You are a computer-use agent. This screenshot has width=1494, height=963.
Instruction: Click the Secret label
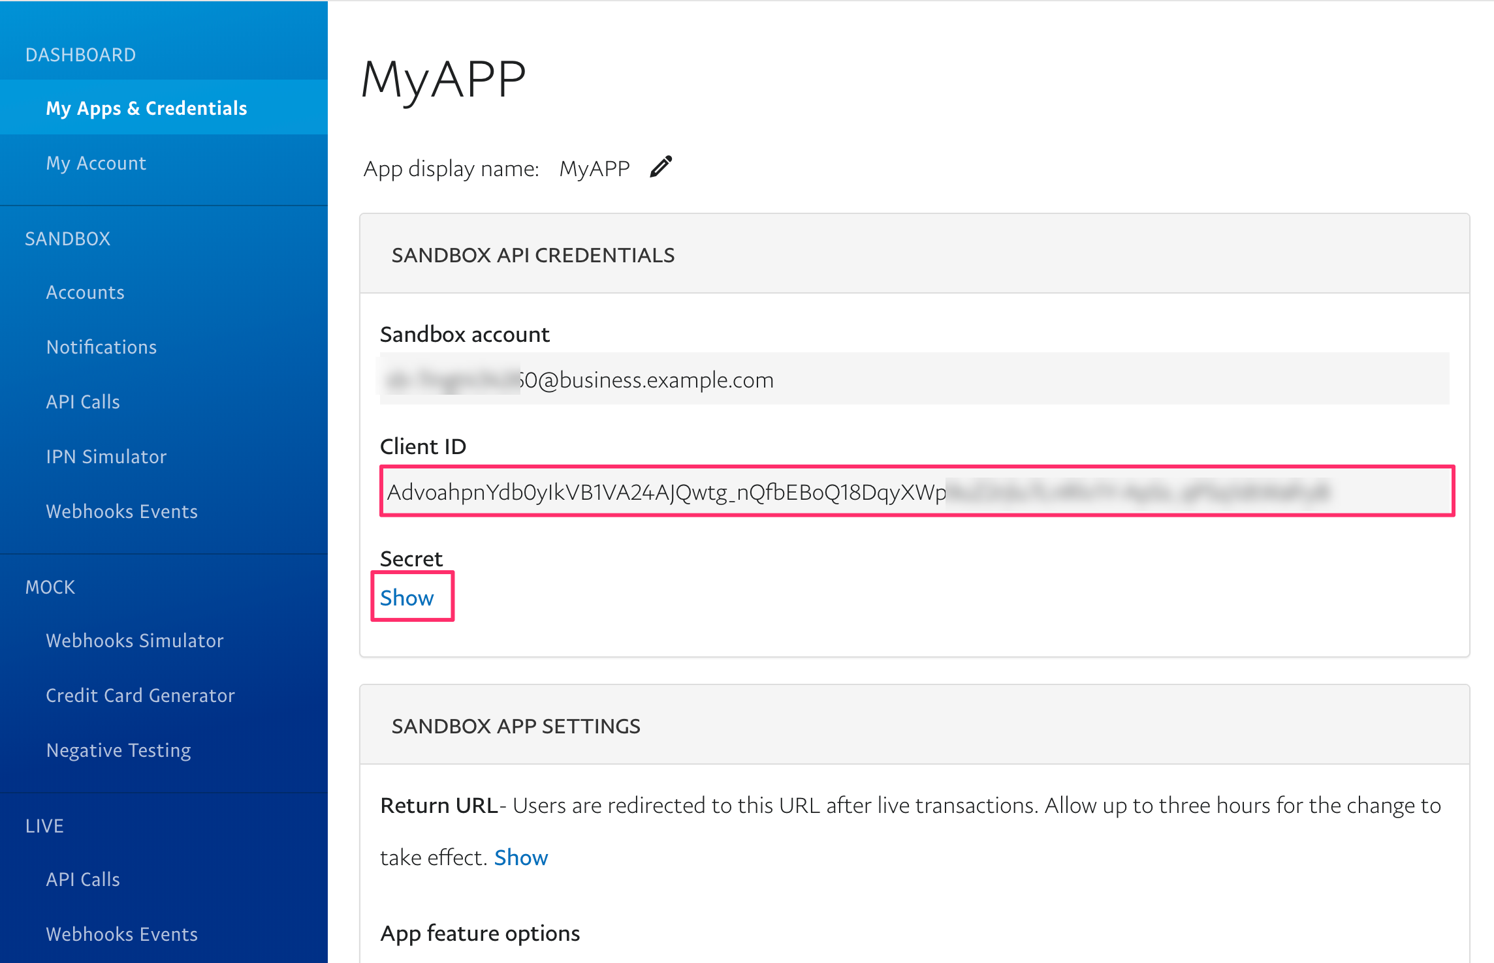click(411, 558)
